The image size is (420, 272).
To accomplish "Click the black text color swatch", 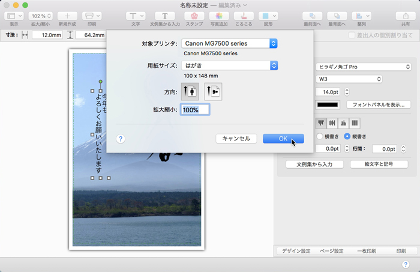I will [x=328, y=105].
